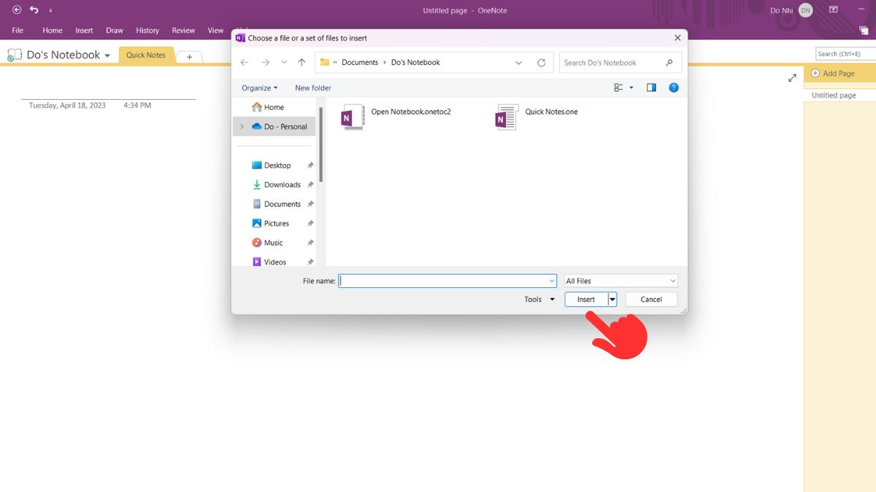The height and width of the screenshot is (492, 876).
Task: Add a new section with the plus tab
Action: [189, 57]
